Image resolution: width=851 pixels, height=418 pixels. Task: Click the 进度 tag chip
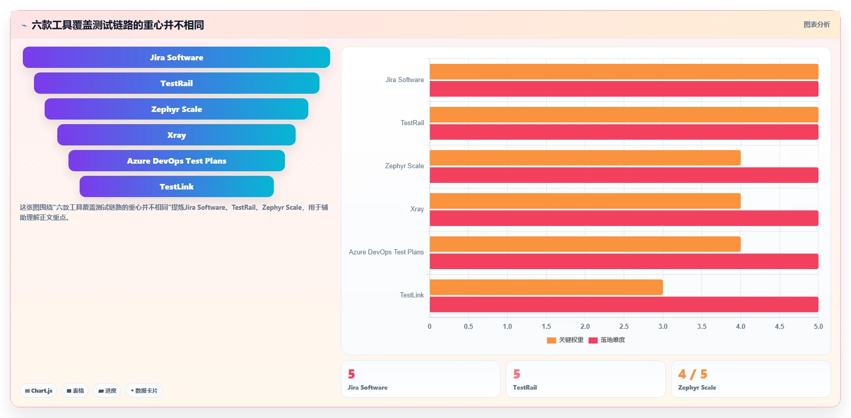[x=107, y=391]
